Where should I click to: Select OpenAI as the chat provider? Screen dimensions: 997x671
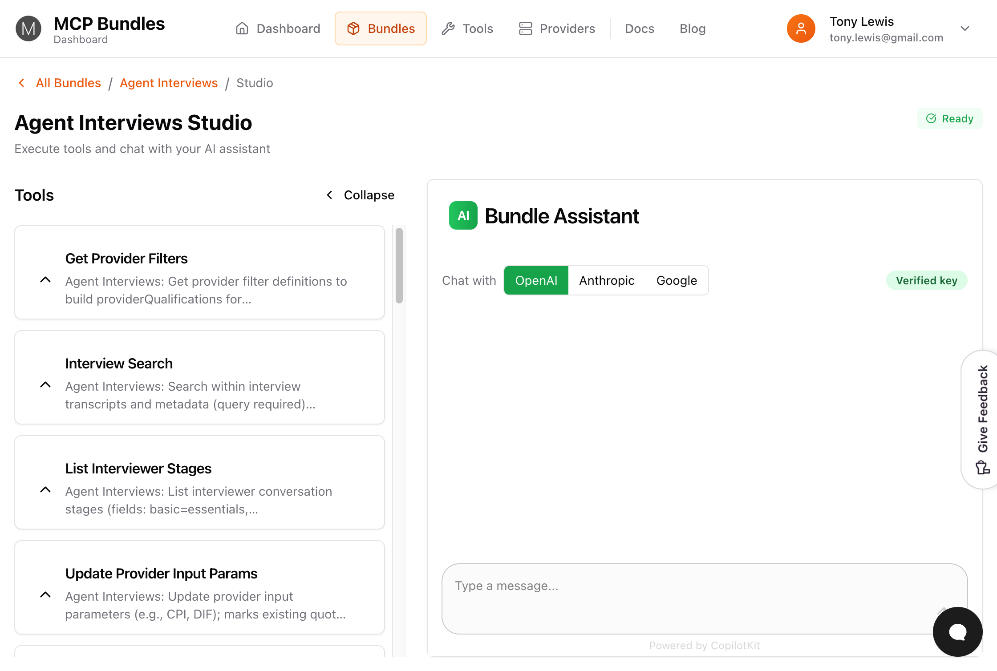tap(536, 280)
